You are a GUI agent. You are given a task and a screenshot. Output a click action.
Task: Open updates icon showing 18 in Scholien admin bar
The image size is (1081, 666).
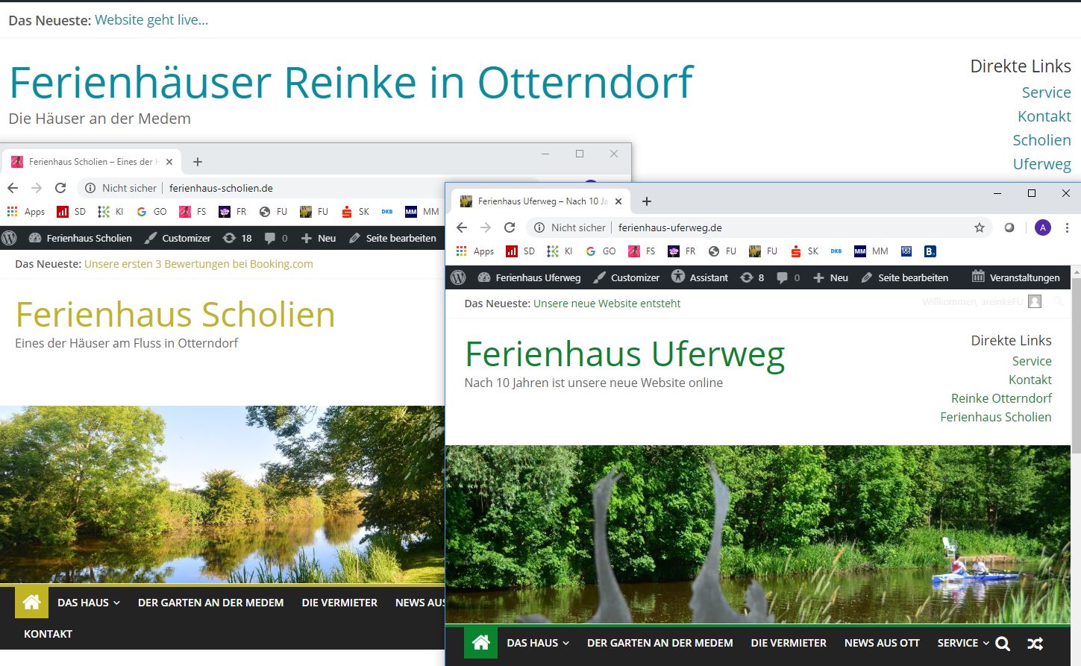[x=237, y=238]
